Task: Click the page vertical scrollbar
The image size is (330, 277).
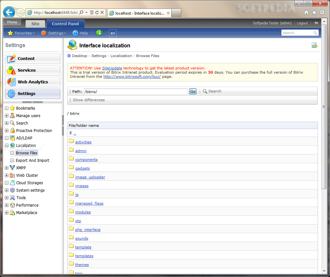Action: point(324,107)
